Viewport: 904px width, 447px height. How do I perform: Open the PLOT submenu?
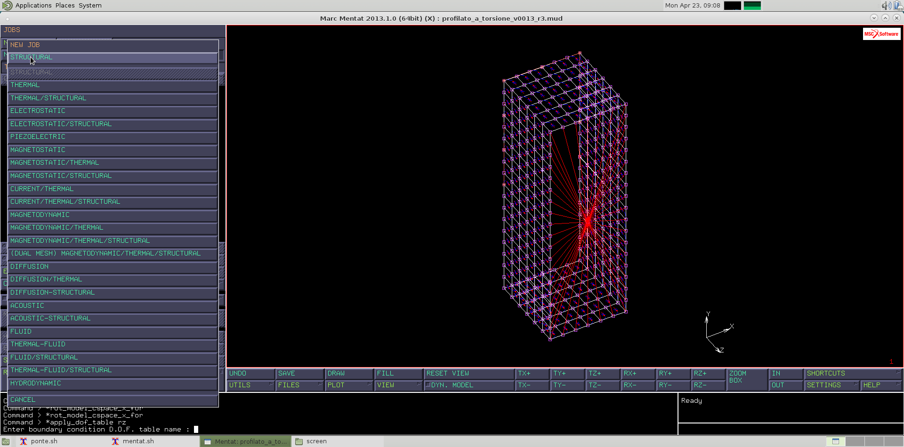(x=349, y=385)
